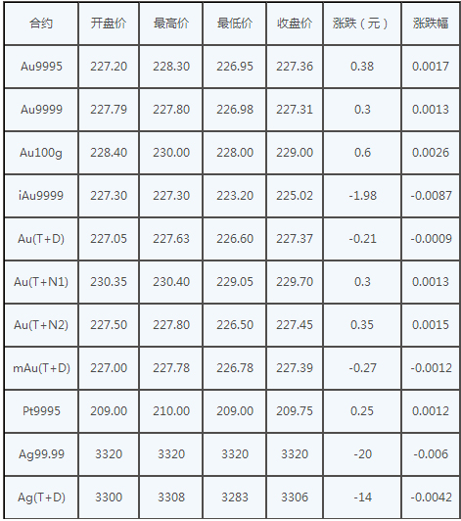Select the Au9995 contract cell

tap(41, 67)
